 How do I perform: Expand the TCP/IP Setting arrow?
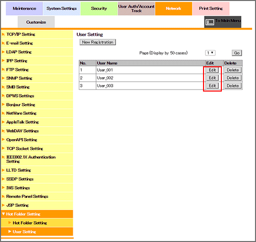(3, 34)
